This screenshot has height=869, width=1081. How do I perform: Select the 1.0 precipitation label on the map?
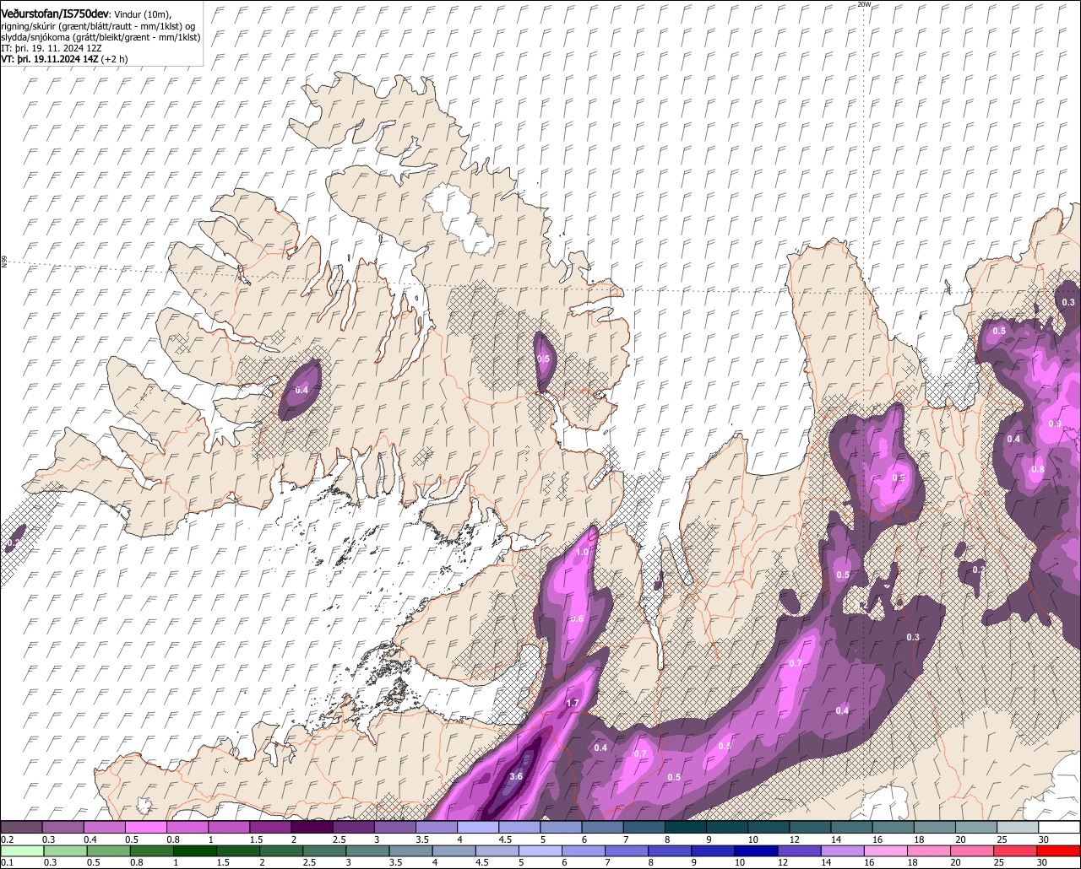[582, 552]
